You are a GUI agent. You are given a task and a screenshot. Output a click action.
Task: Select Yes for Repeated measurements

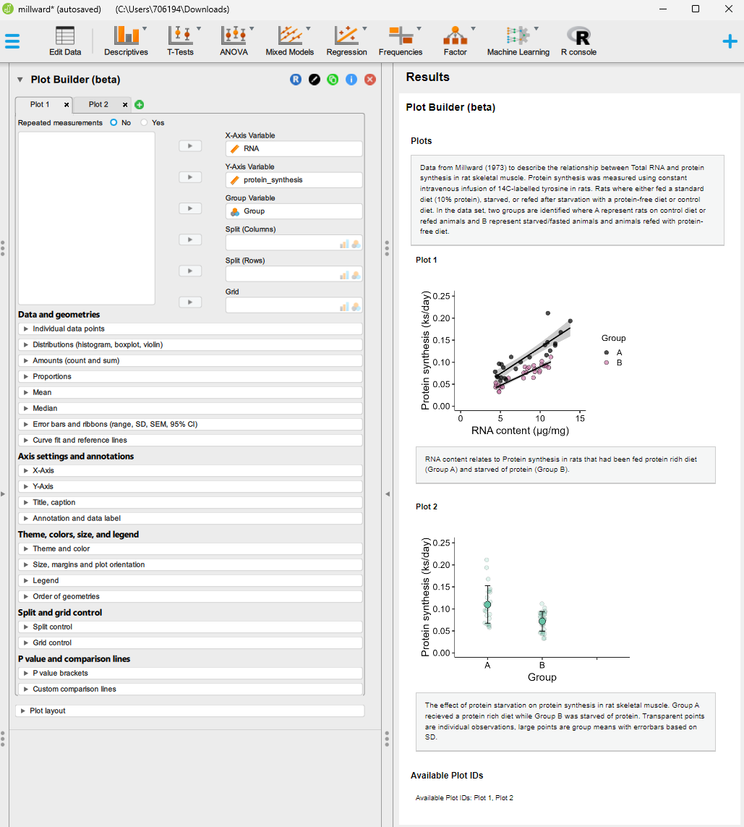[x=145, y=123]
